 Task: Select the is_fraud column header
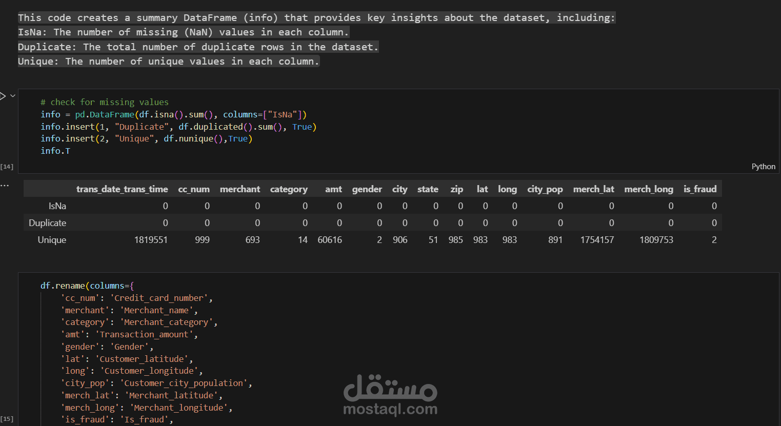[x=700, y=189]
